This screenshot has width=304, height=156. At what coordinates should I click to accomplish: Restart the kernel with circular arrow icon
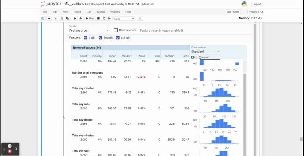[104, 19]
